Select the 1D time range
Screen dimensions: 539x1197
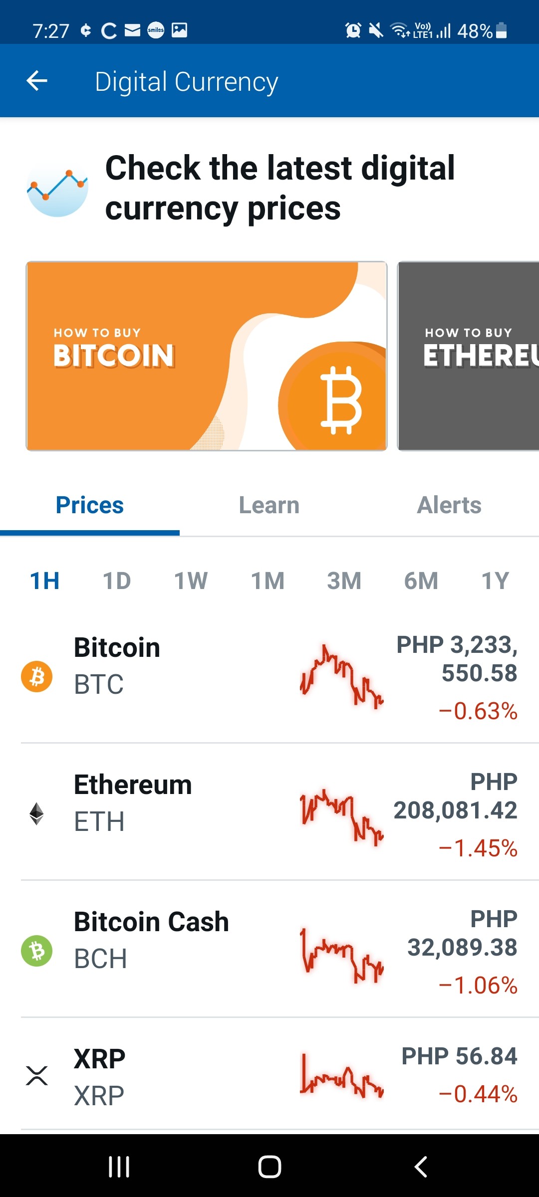117,581
